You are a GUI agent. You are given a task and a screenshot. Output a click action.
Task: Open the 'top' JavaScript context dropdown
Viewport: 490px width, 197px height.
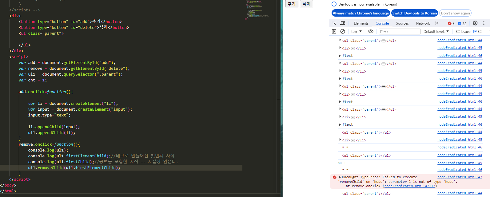click(x=357, y=32)
